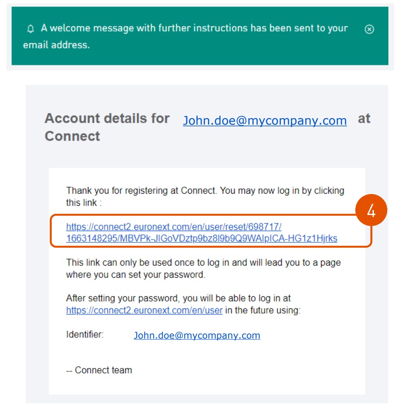Open John.doe@mycompany.com link in the heading

click(x=265, y=120)
